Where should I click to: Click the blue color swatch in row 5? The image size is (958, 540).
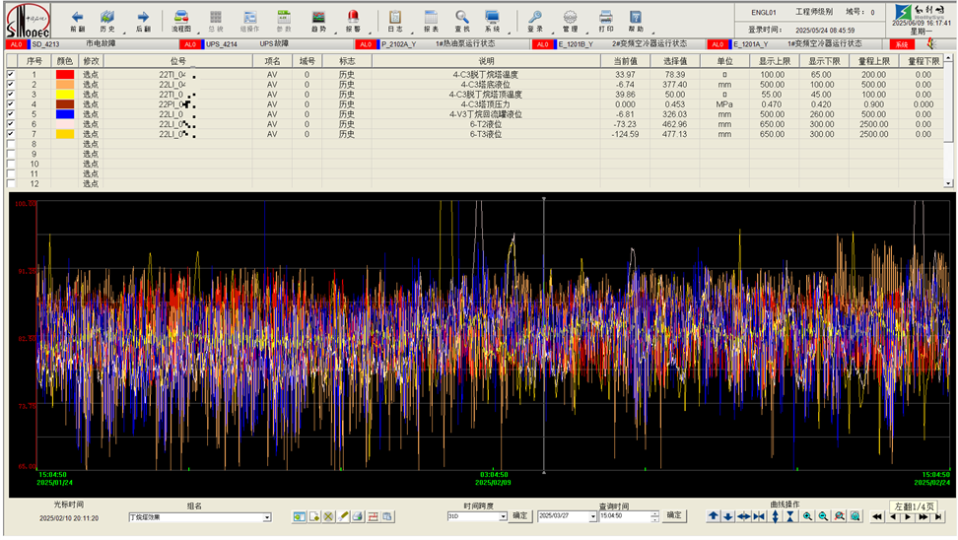(66, 114)
